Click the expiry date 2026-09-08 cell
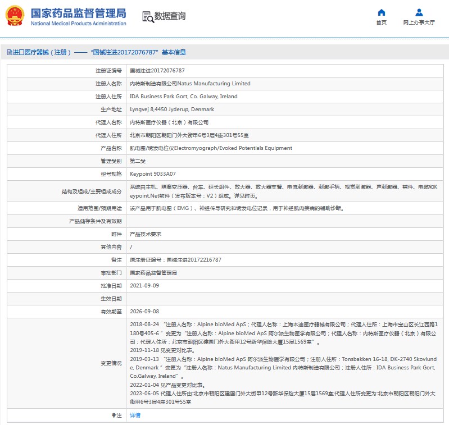Viewport: 449px width, 425px height. (144, 311)
